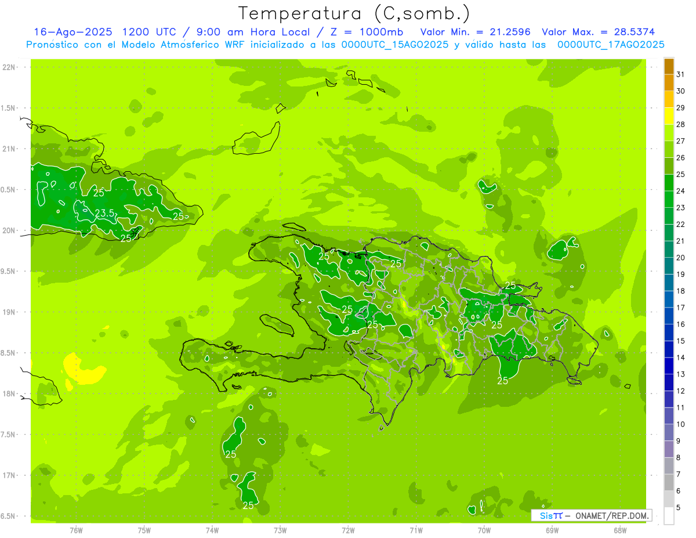
Task: Pick the gray legend swatch between 6 and 7
Action: tap(669, 482)
